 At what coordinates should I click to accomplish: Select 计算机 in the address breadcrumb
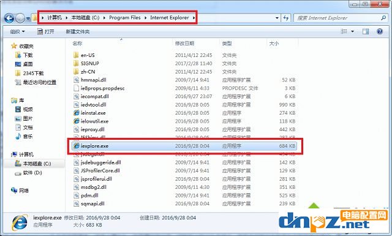(x=55, y=18)
